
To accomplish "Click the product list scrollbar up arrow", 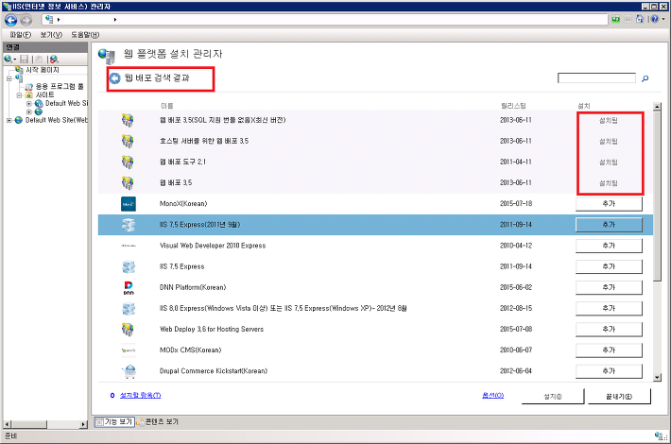I will pyautogui.click(x=657, y=106).
